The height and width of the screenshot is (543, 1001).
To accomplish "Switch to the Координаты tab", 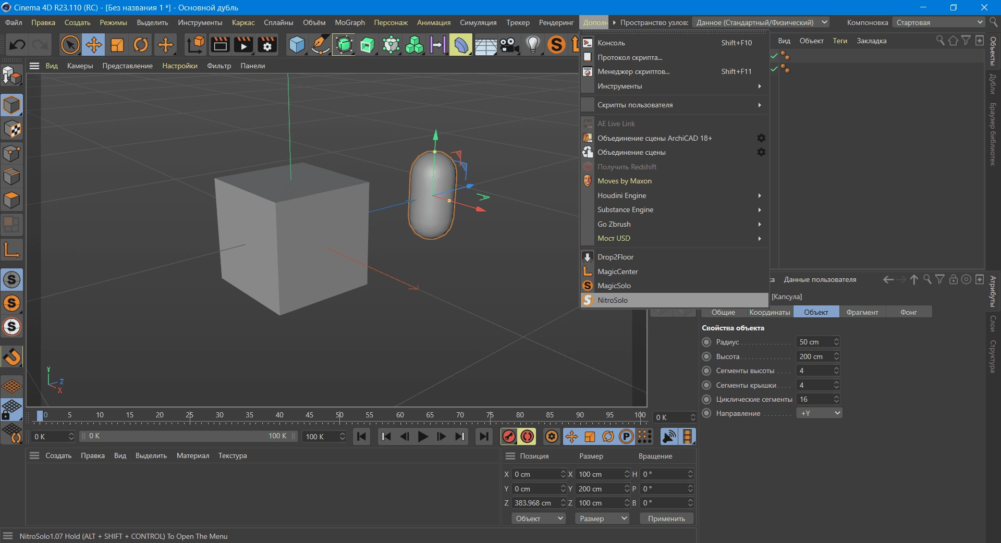I will (769, 312).
